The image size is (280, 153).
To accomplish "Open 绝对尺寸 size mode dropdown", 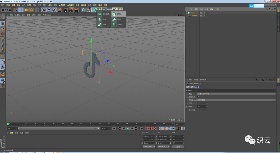I will click(x=163, y=147).
